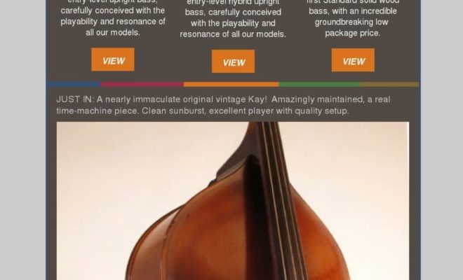
Task: Click the green segment of the divider bar
Action: (319, 84)
